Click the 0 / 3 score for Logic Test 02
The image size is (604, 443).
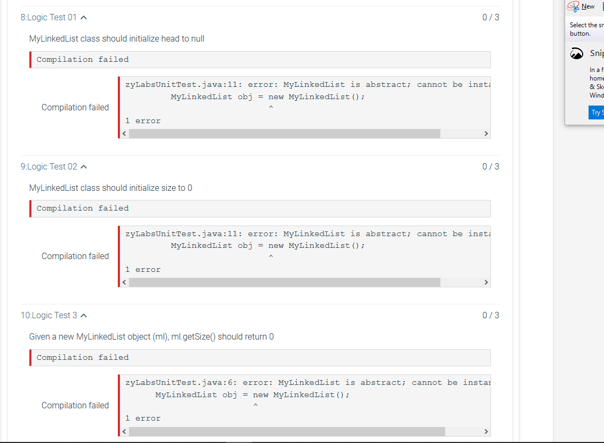490,166
